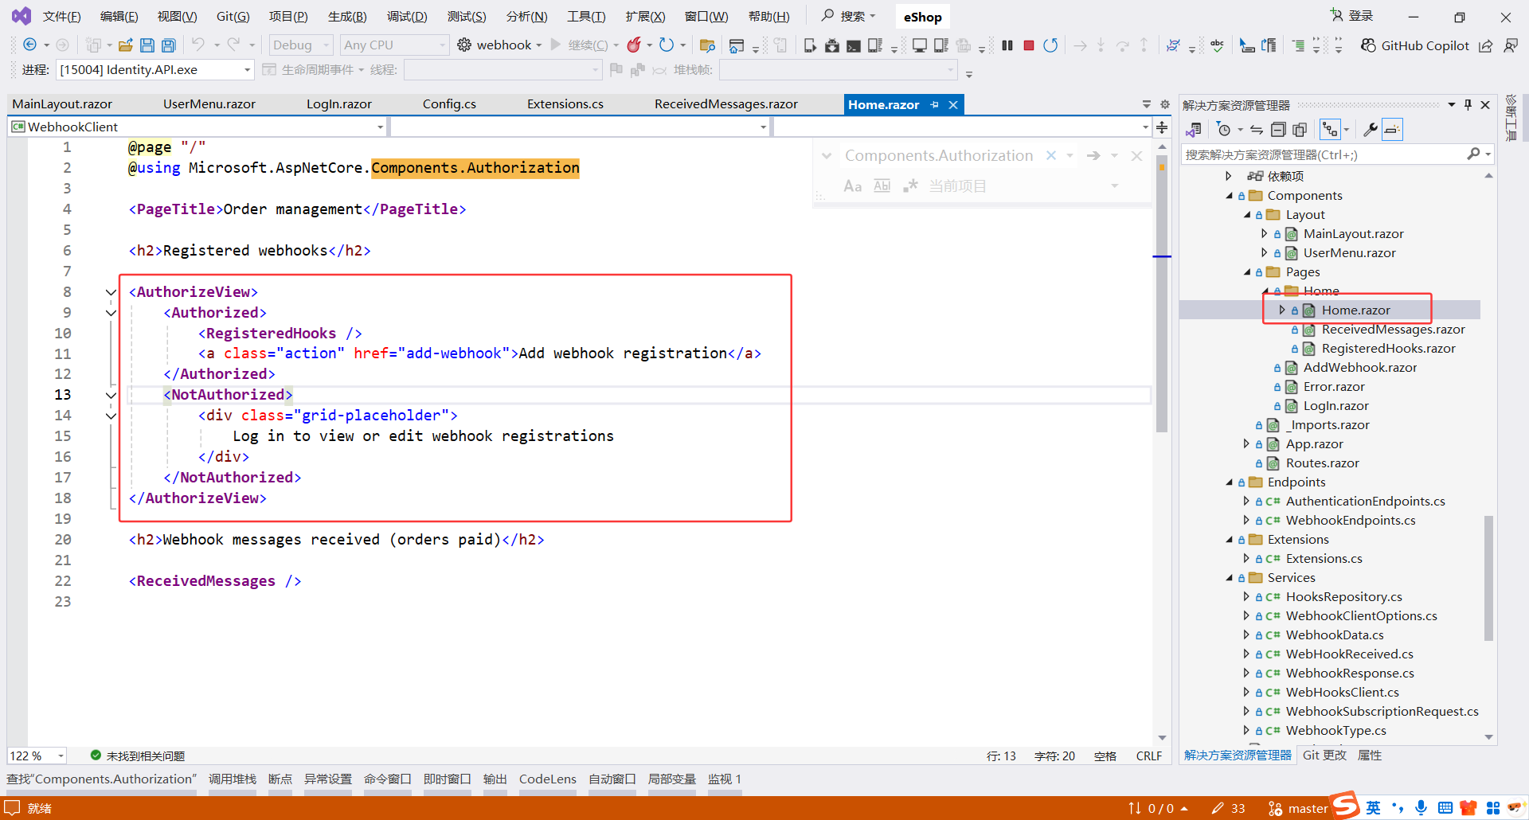
Task: Open the process dropdown showing Identity.API.exe
Action: pos(154,70)
